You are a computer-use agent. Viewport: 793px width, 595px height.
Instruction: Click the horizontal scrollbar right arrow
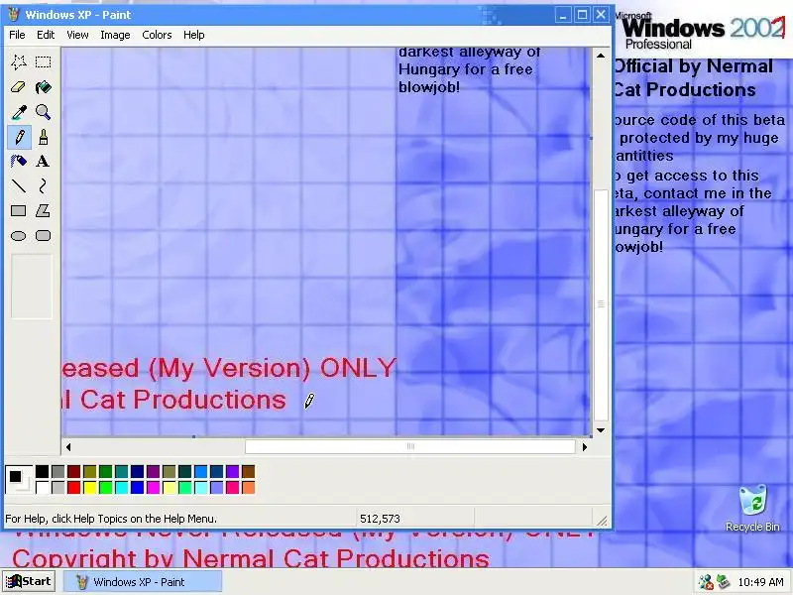(585, 447)
